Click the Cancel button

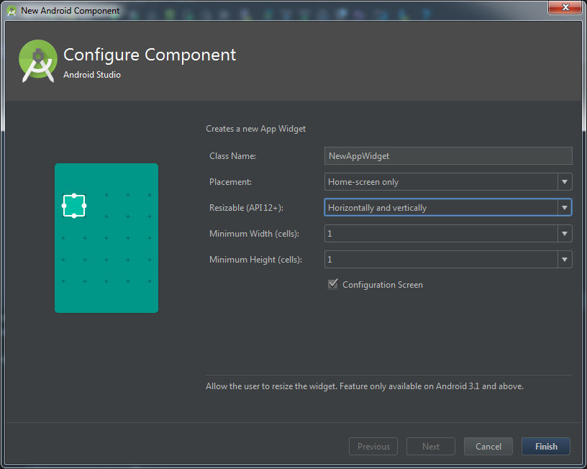(488, 447)
